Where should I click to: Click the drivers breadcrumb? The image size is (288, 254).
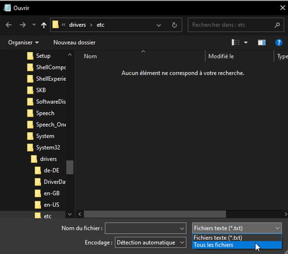coord(77,25)
